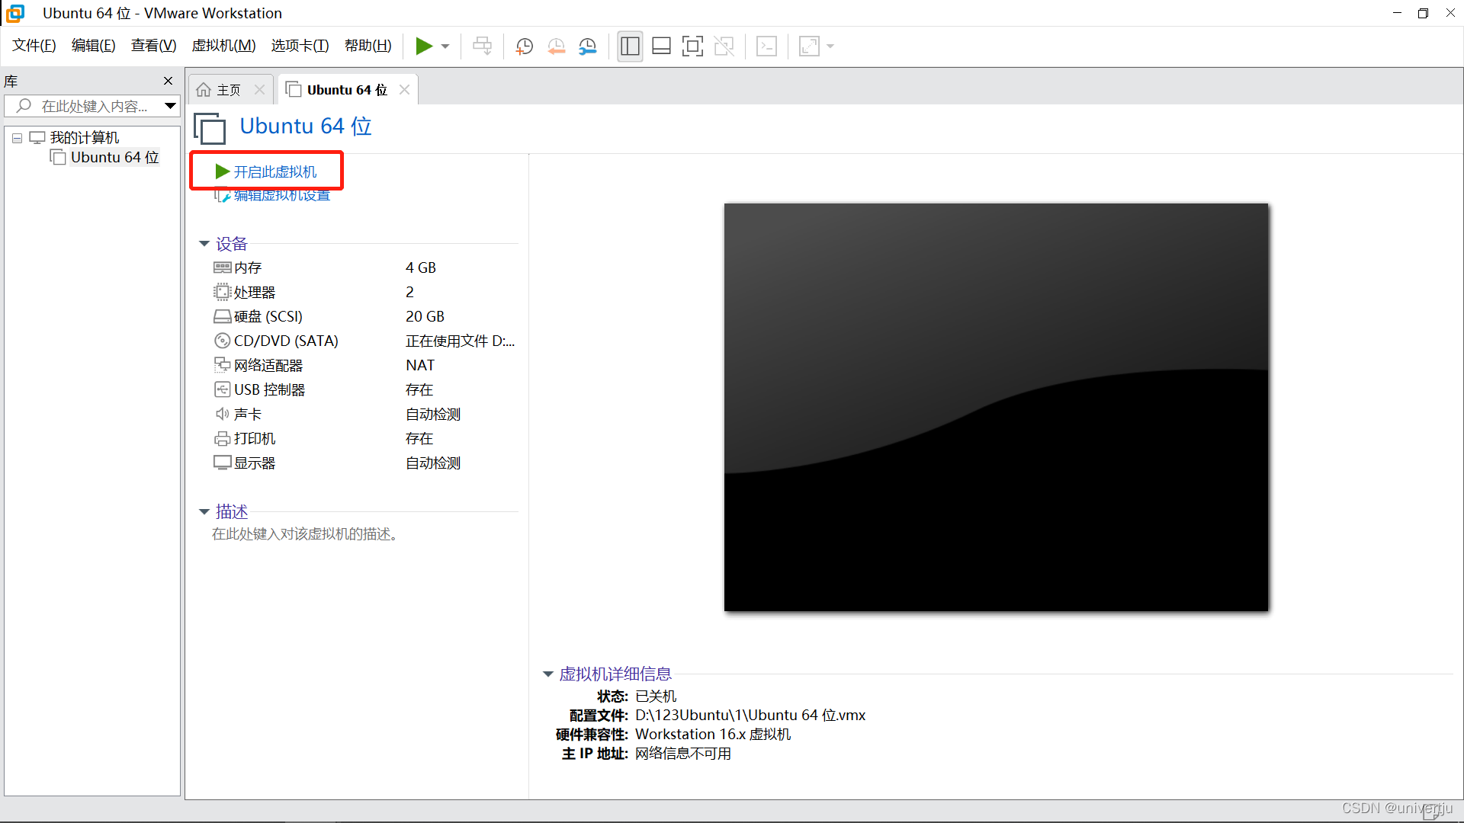This screenshot has height=823, width=1464.
Task: Collapse the 设备 devices section
Action: pyautogui.click(x=204, y=243)
